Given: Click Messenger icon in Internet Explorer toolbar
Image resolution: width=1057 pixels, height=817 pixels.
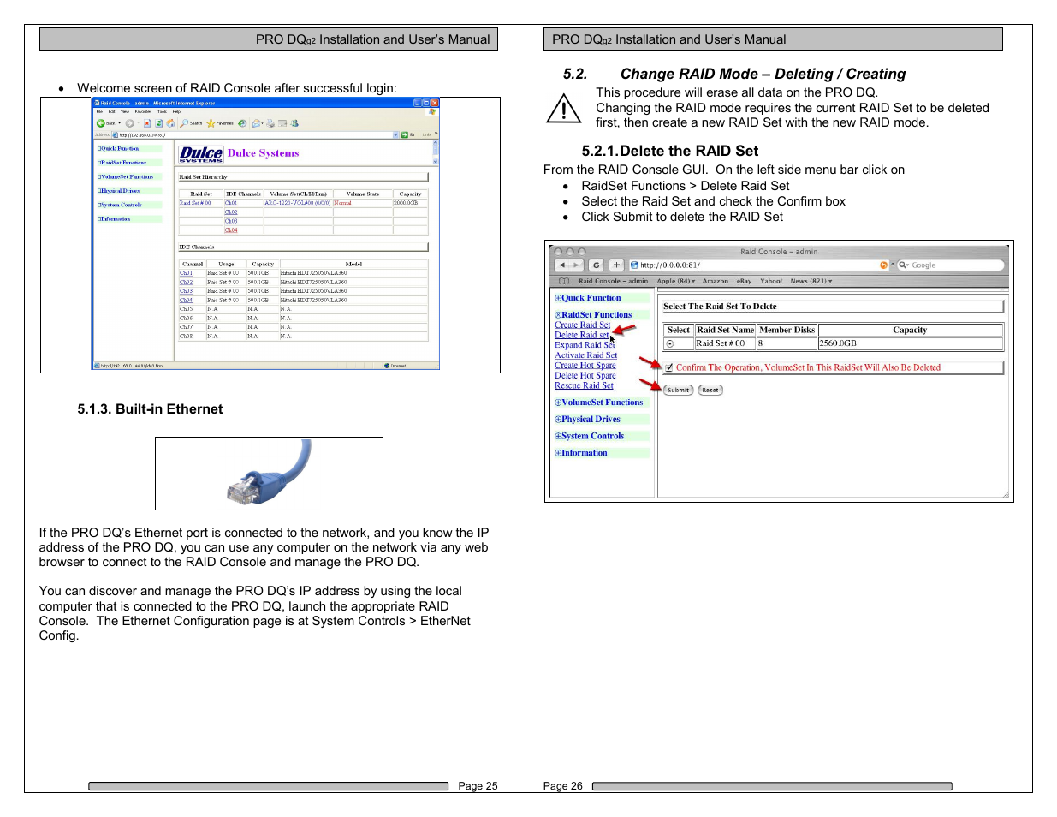Looking at the screenshot, I should click(294, 123).
